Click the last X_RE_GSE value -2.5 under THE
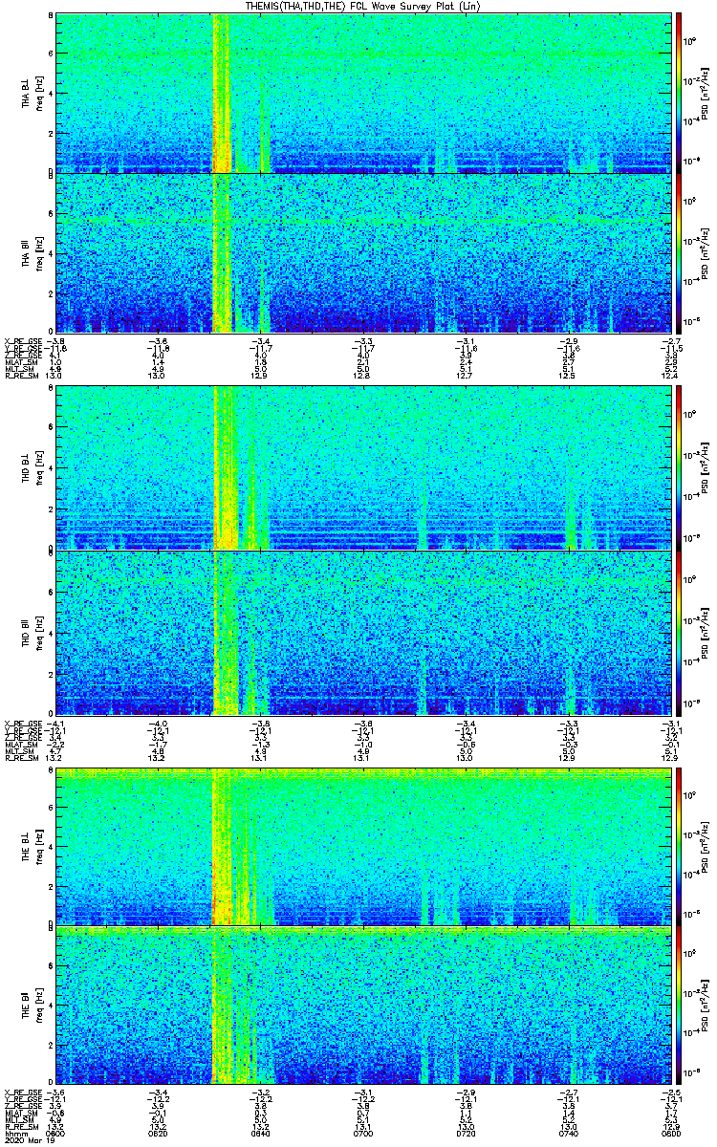Image resolution: width=717 pixels, height=1147 pixels. click(x=673, y=1092)
